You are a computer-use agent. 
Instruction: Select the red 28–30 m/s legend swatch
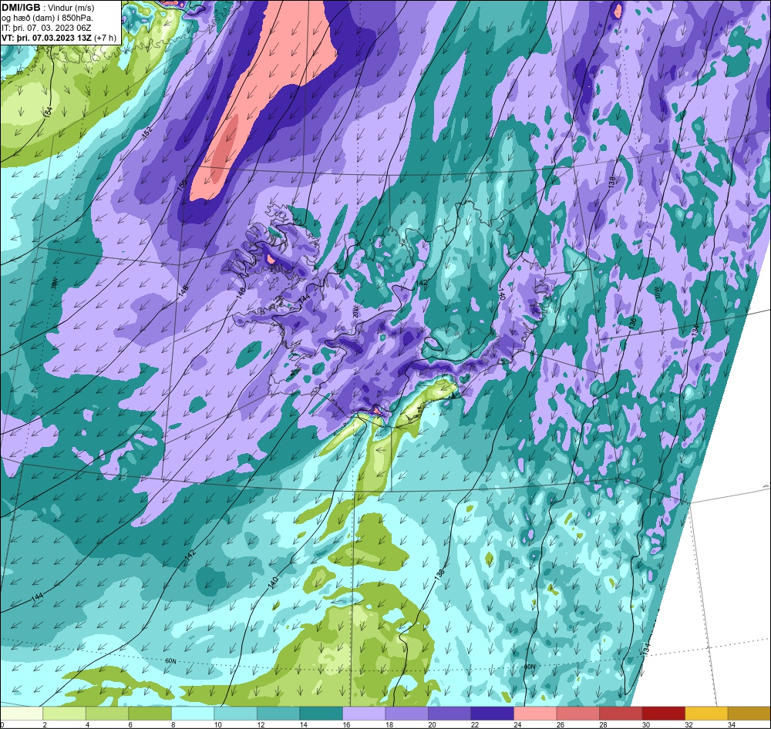tap(621, 714)
